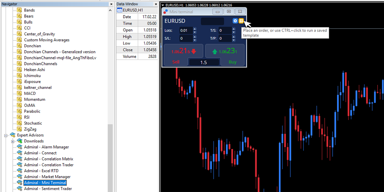Screen dimensions: 384x192
Task: Increase T/P value with up arrow
Action: [234, 37]
